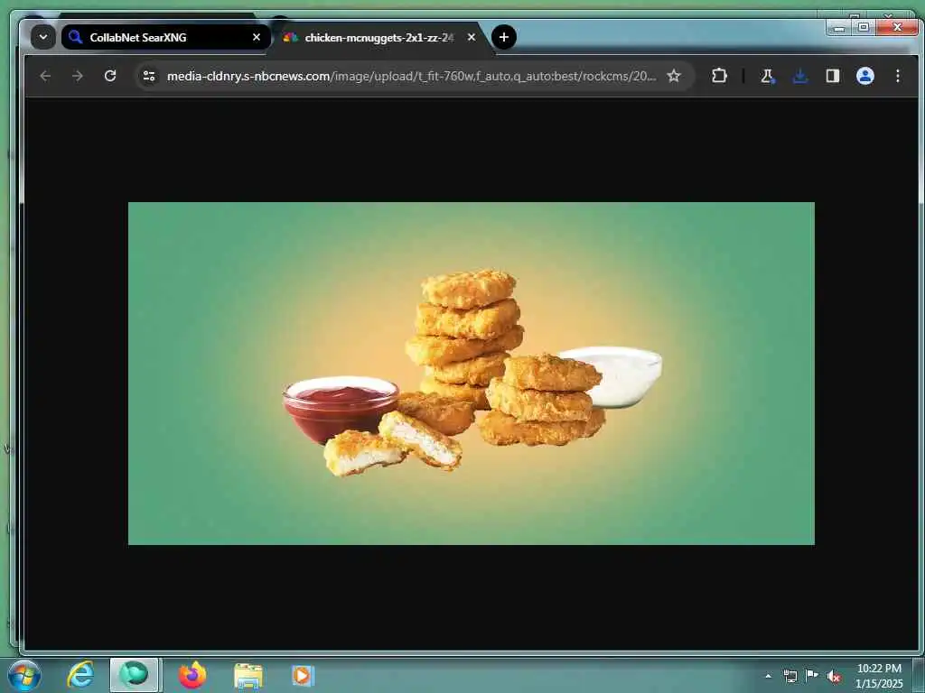Open the user profile menu
Viewport: 925px width, 693px height.
864,76
